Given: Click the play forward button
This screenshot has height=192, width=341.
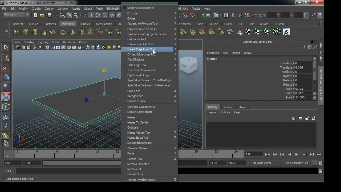Looking at the screenshot, I should (x=297, y=154).
